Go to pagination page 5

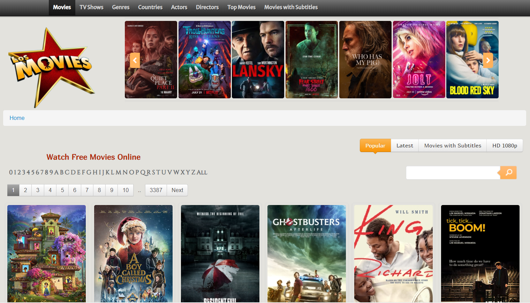62,190
